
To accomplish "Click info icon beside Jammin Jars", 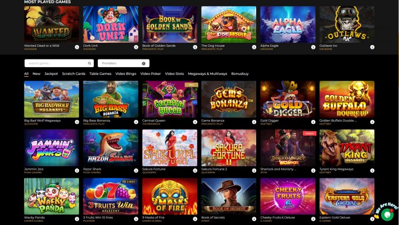I will pyautogui.click(x=77, y=171).
